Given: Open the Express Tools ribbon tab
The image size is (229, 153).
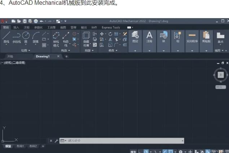Looking at the screenshot, I should (111, 28).
